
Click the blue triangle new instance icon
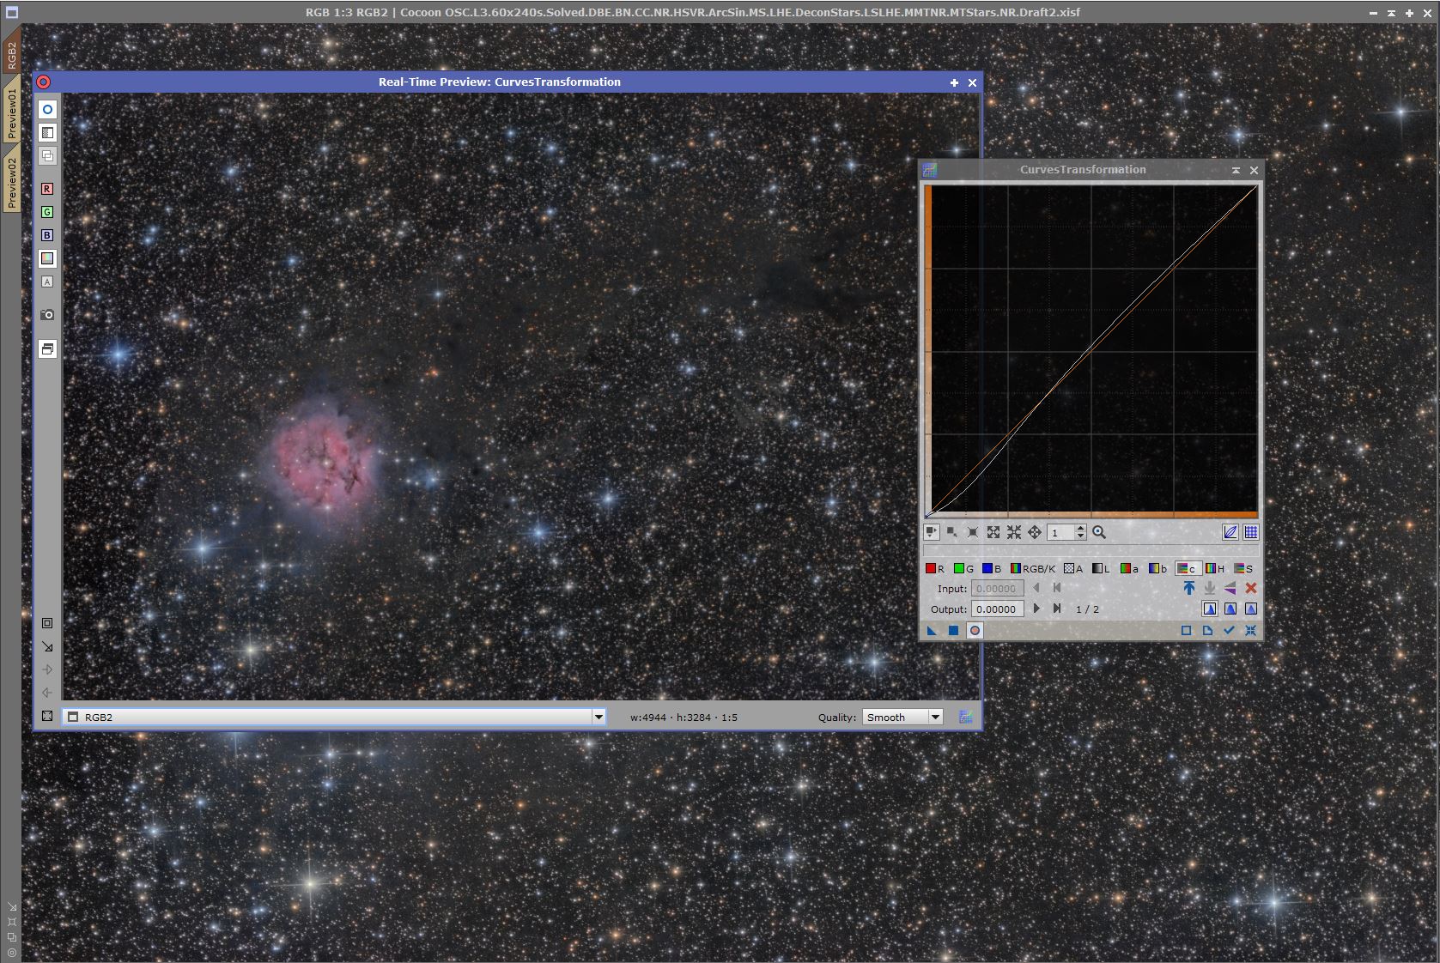(932, 631)
